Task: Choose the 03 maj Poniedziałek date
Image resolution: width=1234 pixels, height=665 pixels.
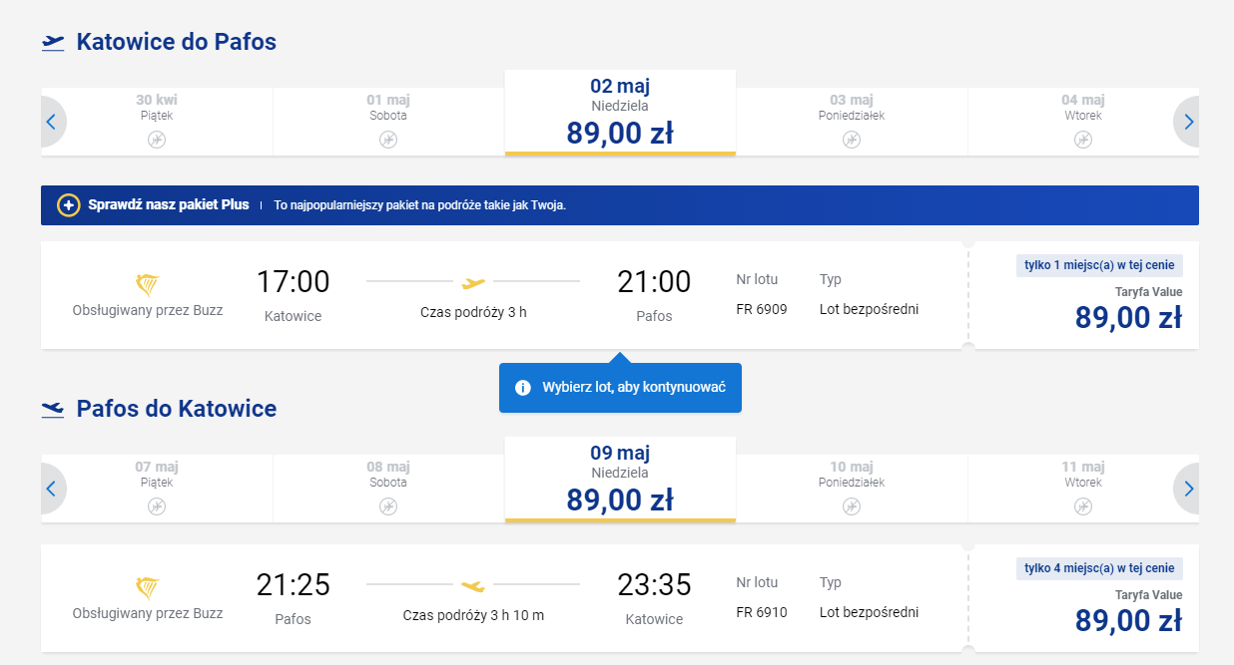Action: click(852, 121)
